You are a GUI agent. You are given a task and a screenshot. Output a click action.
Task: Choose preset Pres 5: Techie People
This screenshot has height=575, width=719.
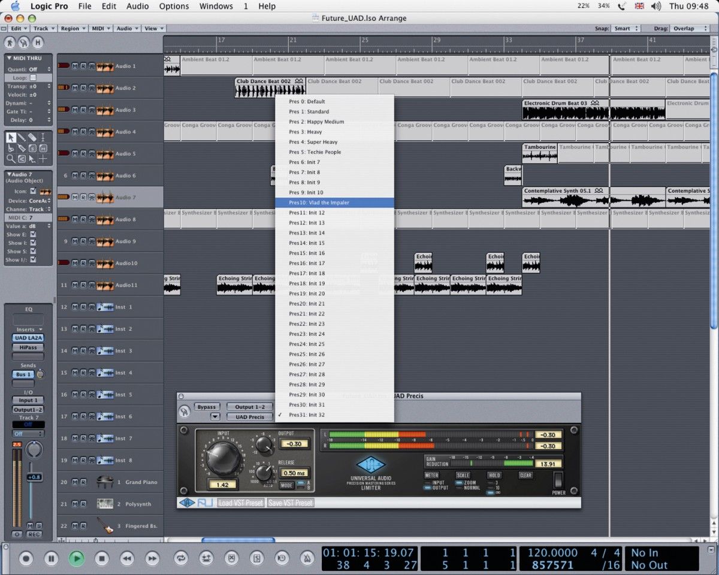coord(334,152)
